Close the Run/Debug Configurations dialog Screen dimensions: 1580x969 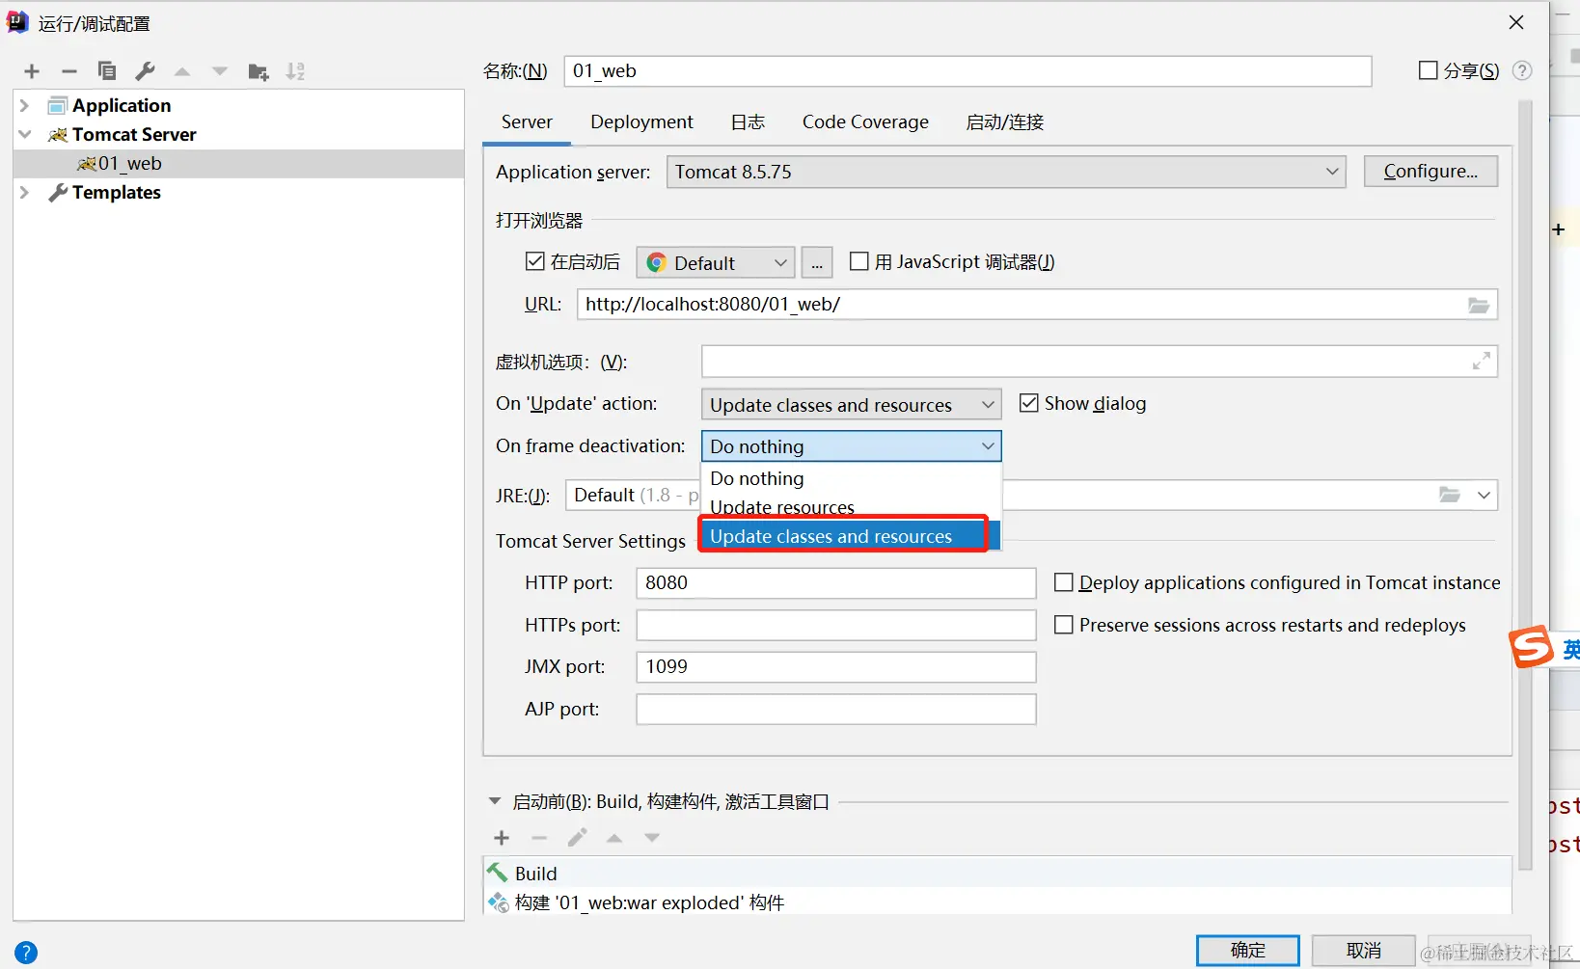[x=1516, y=22]
